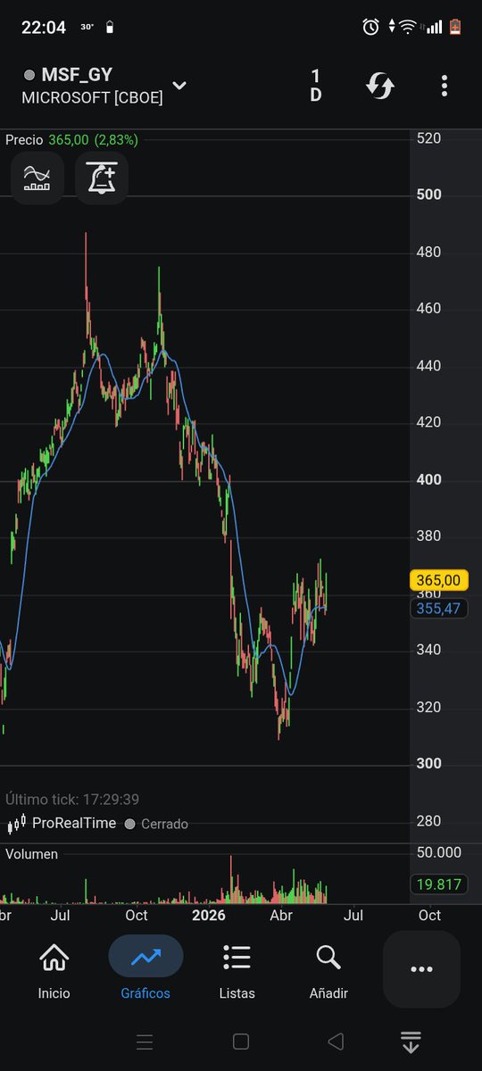Open the three-dot overflow menu
This screenshot has width=482, height=1071.
click(445, 86)
